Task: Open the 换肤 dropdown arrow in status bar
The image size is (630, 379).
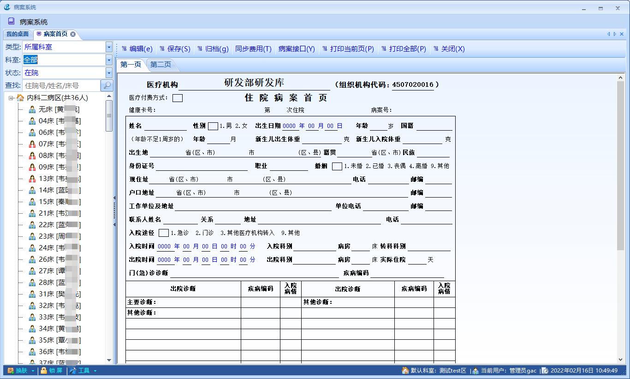Action: (x=33, y=371)
